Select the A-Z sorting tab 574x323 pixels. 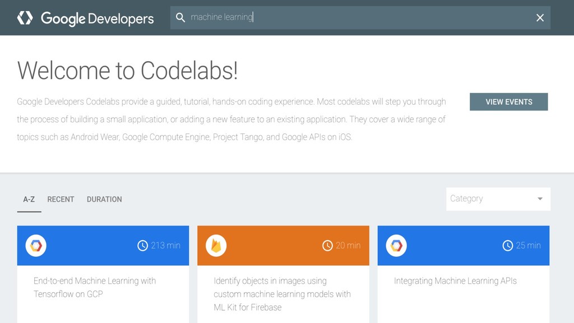coord(29,199)
